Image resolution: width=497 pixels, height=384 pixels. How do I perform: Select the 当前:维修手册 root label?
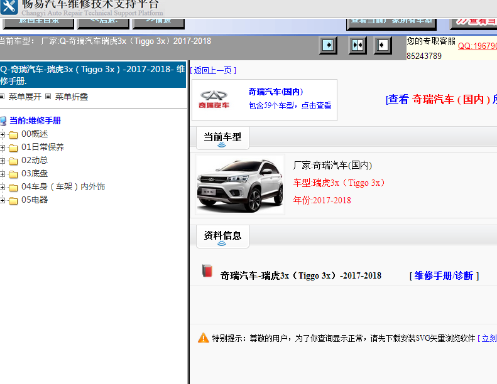pos(35,120)
